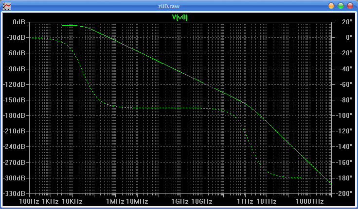
Task: Click the waveform icon in title bar
Action: 7,5
